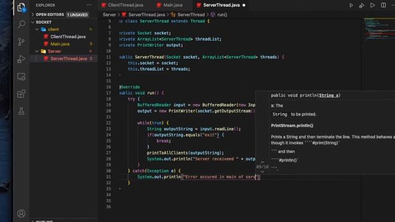The height and width of the screenshot is (222, 395).
Task: Click the Server breadcrumb segment
Action: click(109, 15)
